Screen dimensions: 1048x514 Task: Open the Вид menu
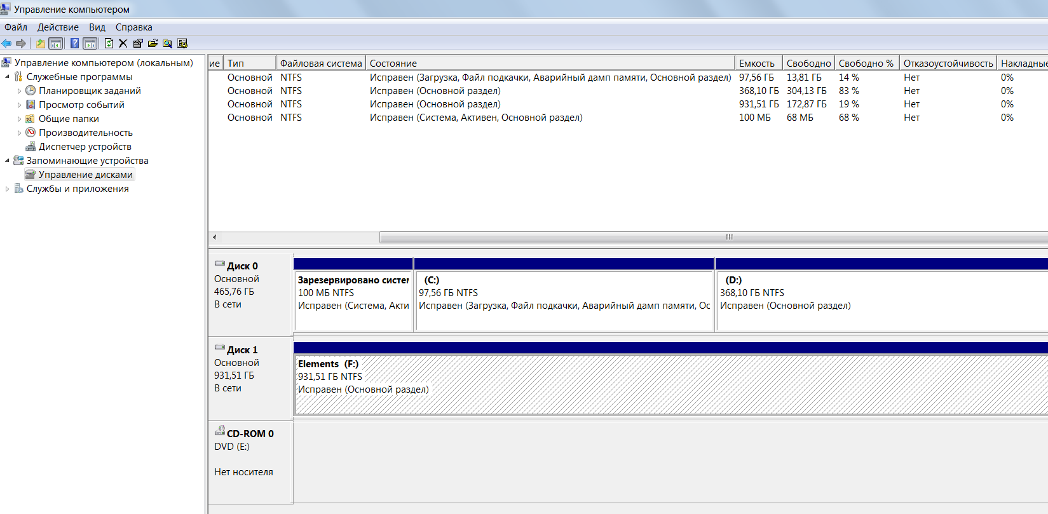[x=97, y=27]
